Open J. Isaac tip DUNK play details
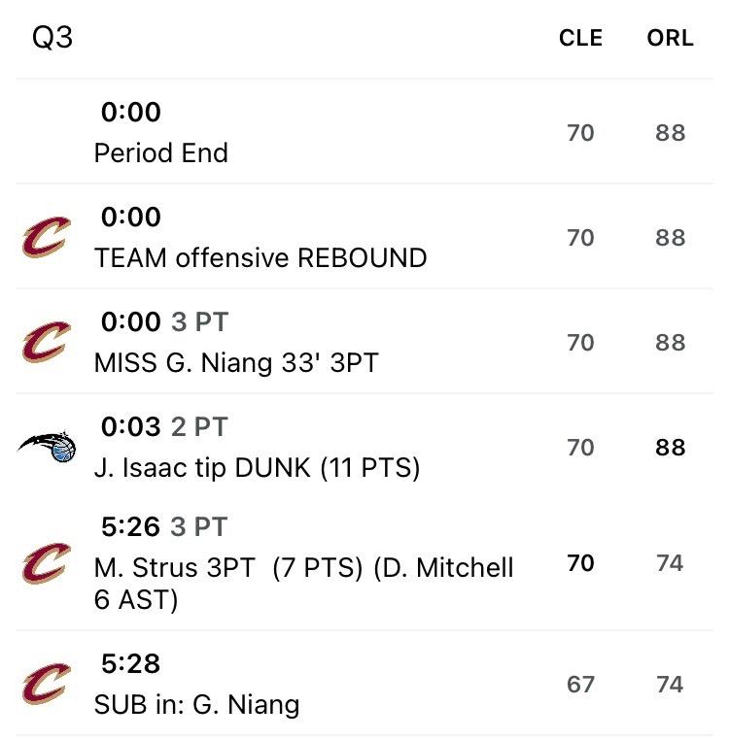Viewport: 729px width, 739px height. 257,467
